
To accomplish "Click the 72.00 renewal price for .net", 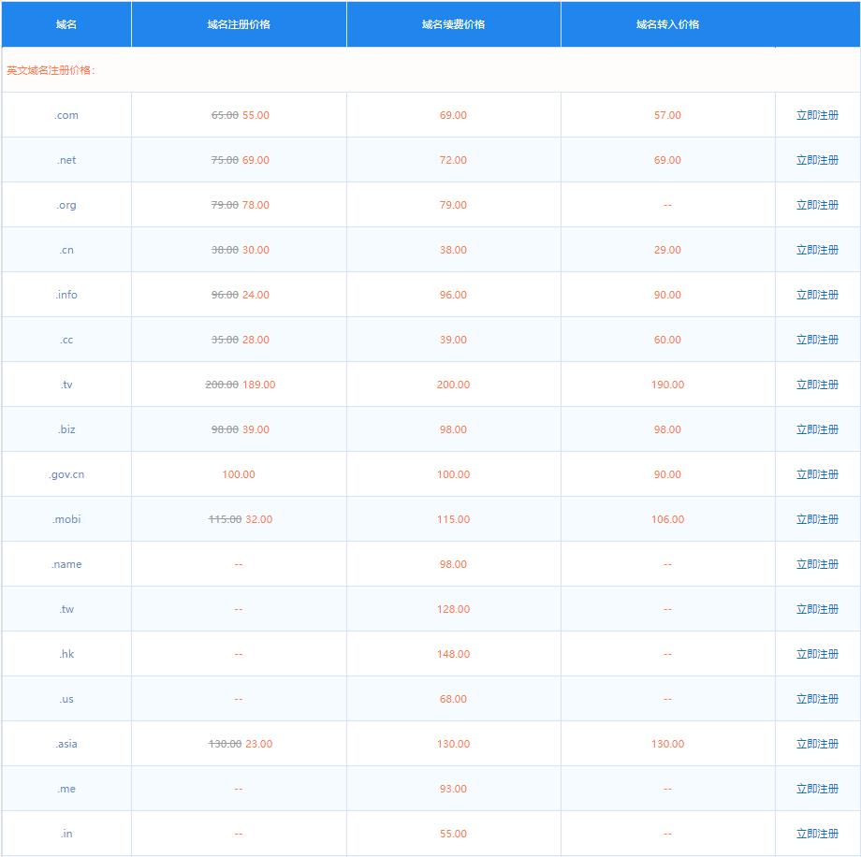I will 454,160.
